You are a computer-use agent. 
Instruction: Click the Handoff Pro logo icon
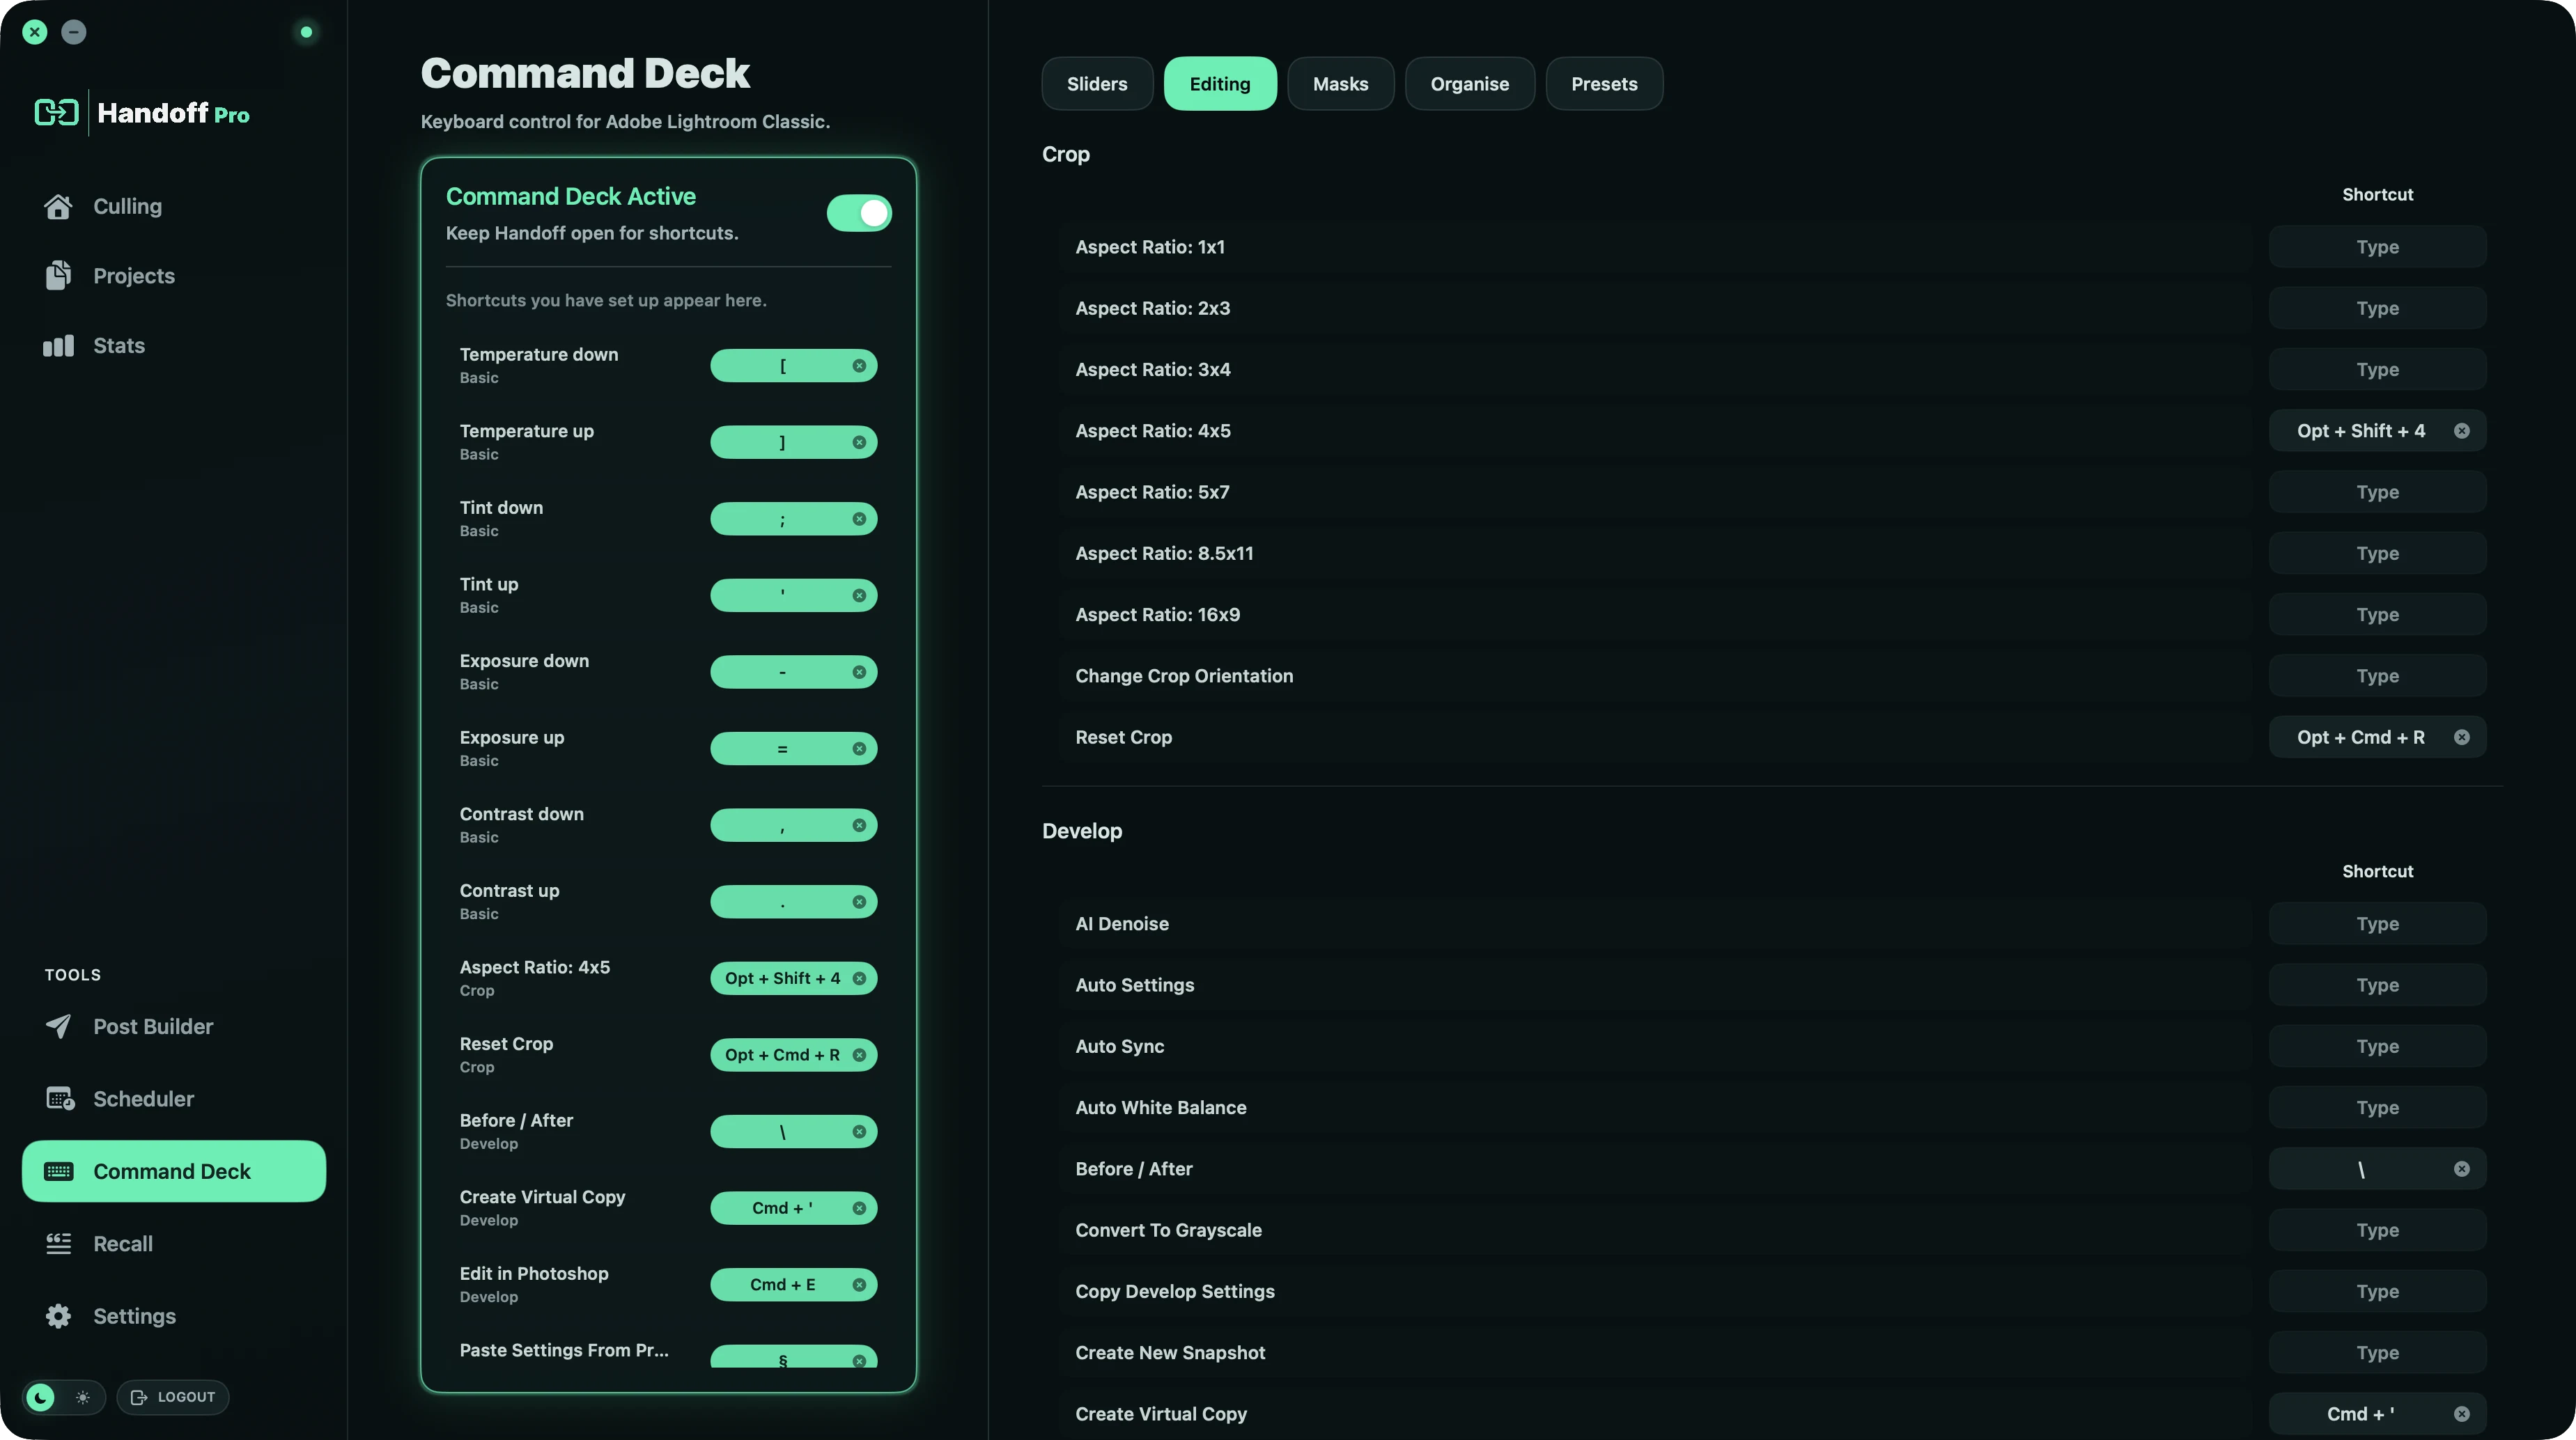[56, 112]
